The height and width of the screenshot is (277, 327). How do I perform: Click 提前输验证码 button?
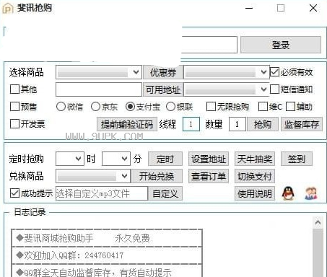click(127, 124)
